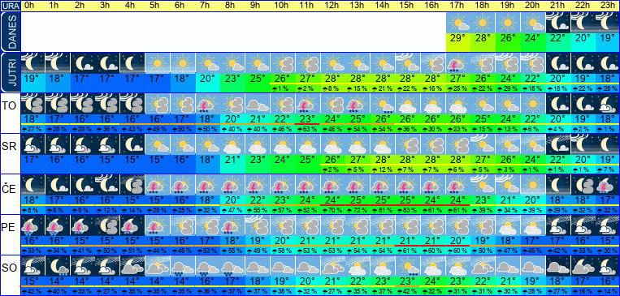Click SR 14h temperature 28° cell
The width and height of the screenshot is (620, 296).
[384, 160]
